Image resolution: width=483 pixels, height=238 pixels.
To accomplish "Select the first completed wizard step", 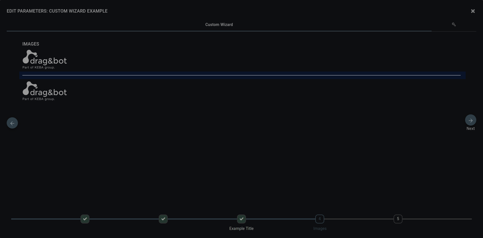I will click(x=85, y=219).
